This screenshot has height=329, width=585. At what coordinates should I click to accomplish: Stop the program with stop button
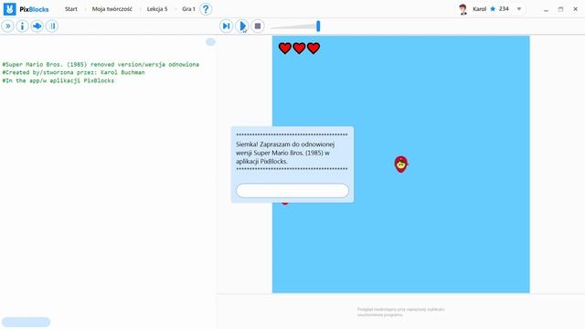coord(258,27)
